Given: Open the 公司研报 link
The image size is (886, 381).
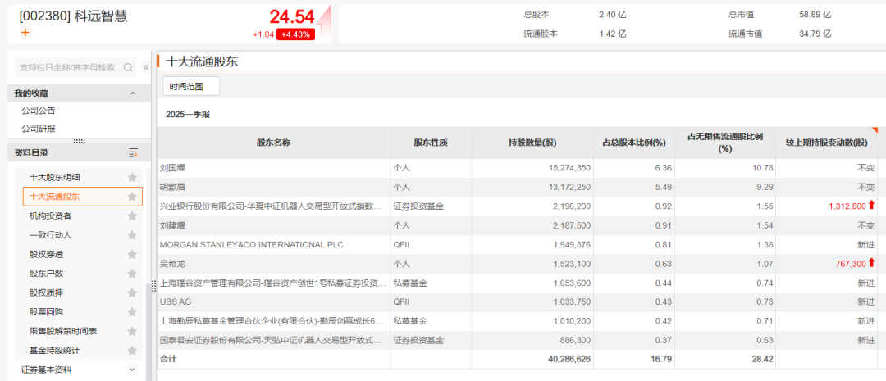Looking at the screenshot, I should (x=39, y=129).
